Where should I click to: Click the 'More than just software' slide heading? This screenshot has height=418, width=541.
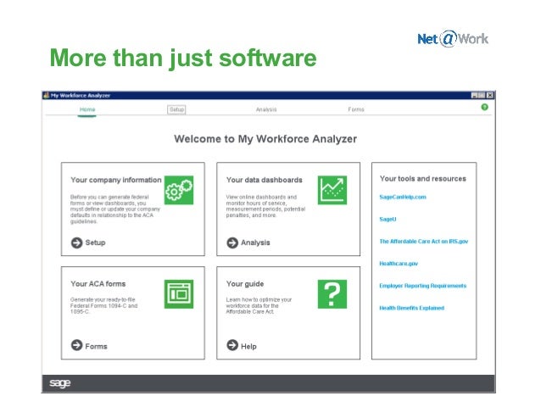pyautogui.click(x=183, y=58)
